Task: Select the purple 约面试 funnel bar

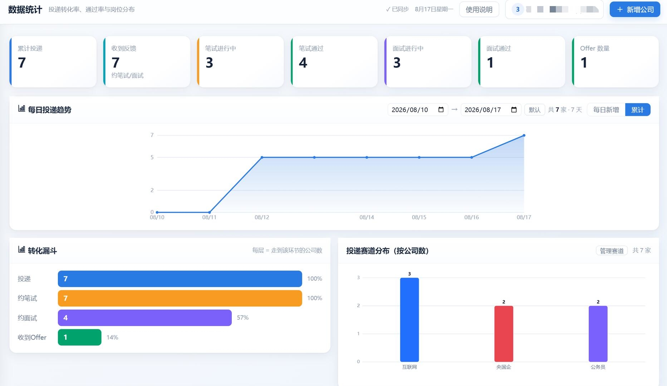Action: [x=145, y=318]
